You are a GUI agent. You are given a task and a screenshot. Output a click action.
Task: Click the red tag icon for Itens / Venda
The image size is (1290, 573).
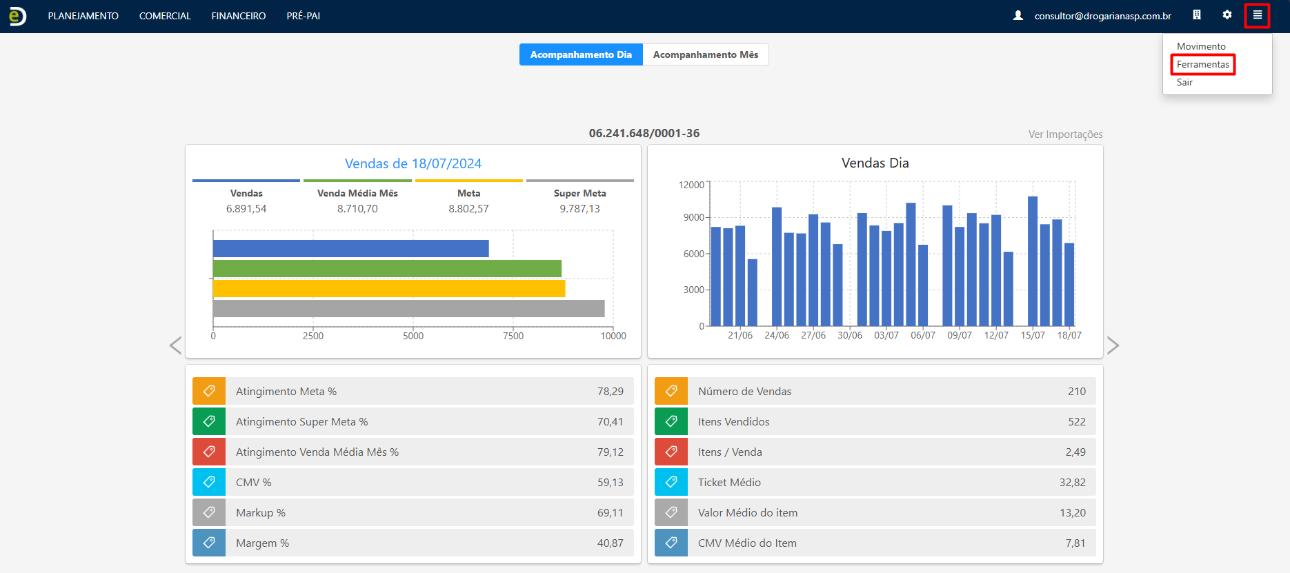671,452
